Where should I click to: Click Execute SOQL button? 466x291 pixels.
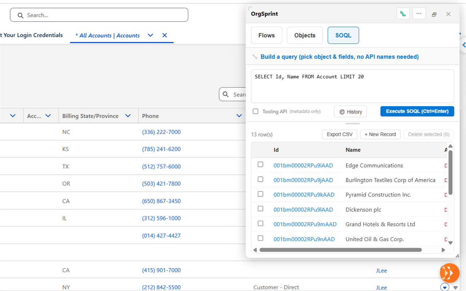coord(417,111)
